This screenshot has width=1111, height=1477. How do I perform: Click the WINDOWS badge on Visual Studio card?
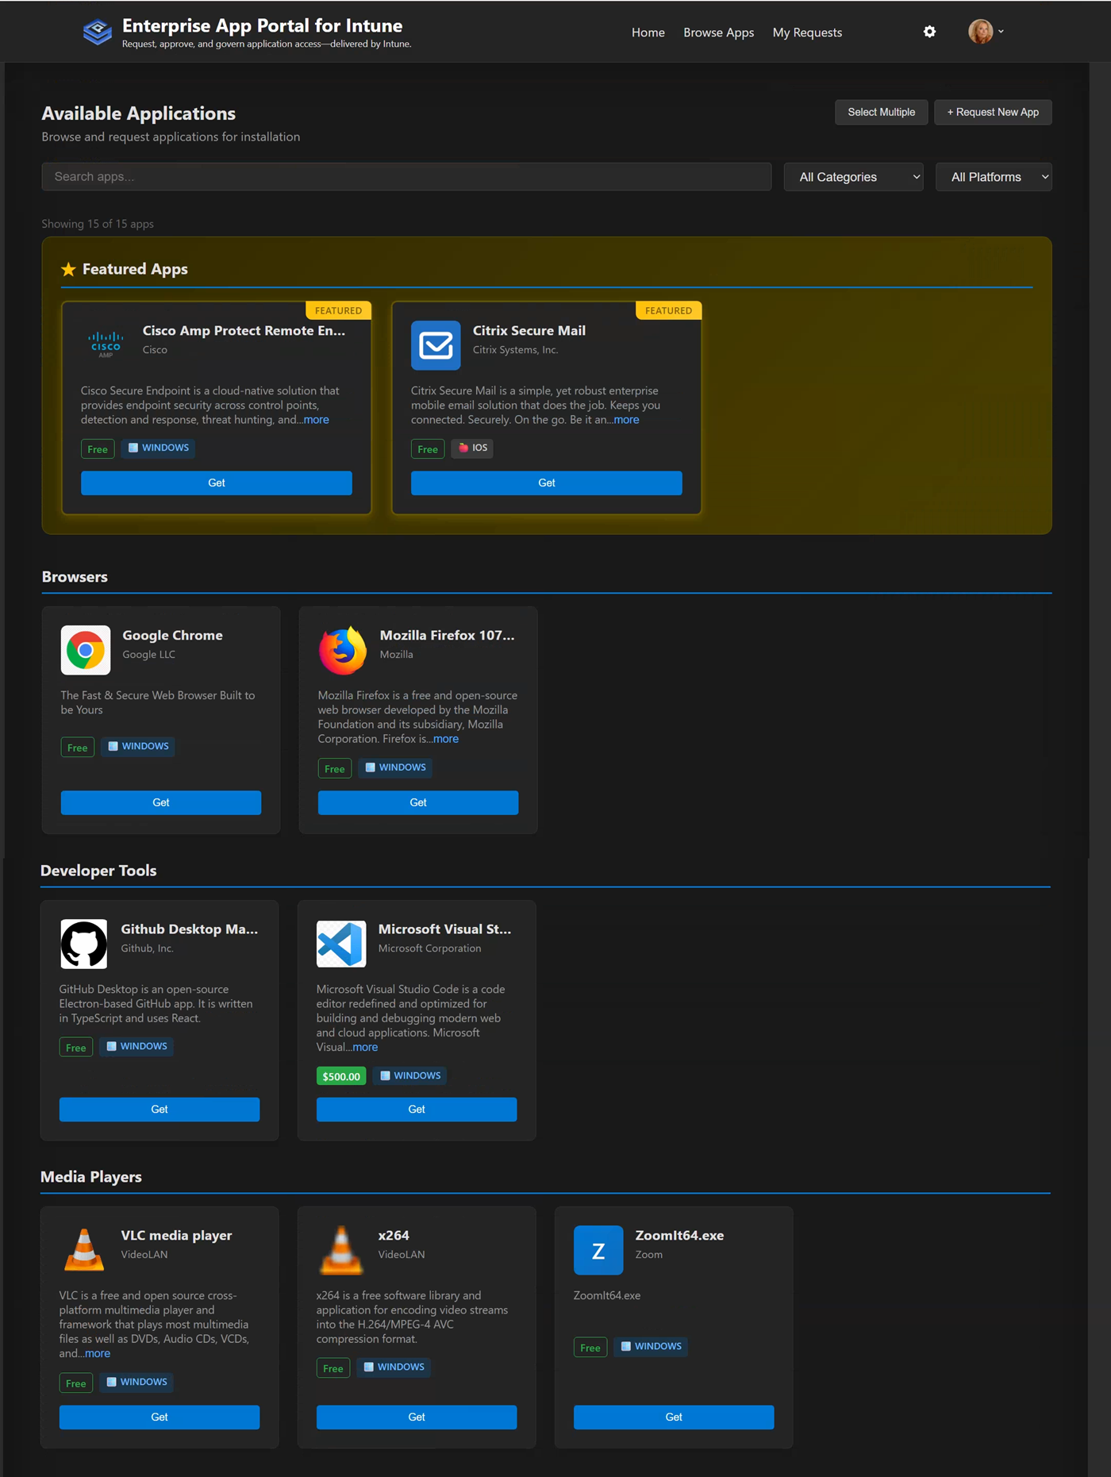coord(410,1075)
